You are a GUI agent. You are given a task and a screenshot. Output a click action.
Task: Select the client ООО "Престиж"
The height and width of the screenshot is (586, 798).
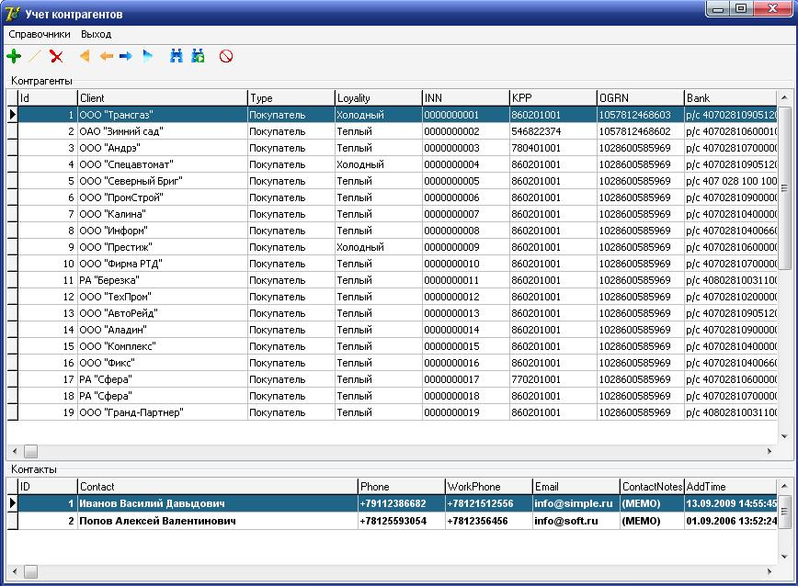[163, 247]
